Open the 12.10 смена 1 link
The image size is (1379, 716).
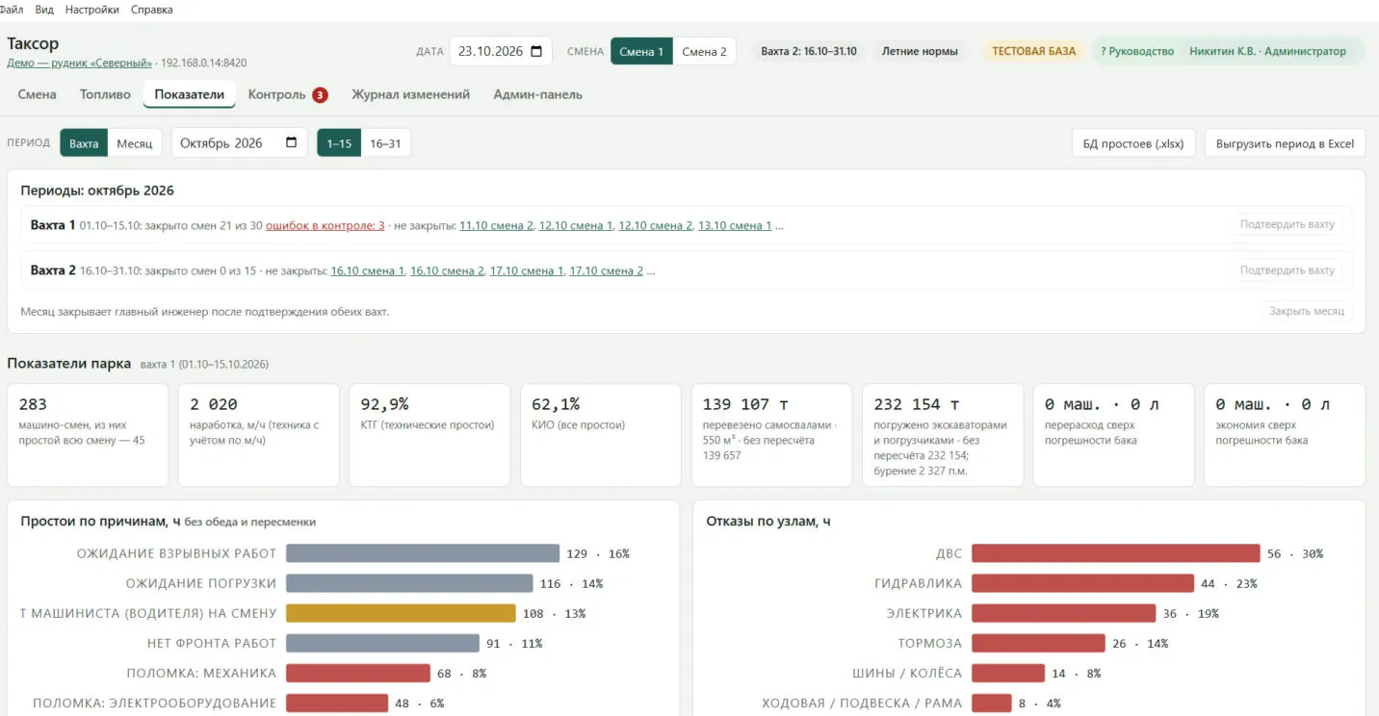coord(576,225)
